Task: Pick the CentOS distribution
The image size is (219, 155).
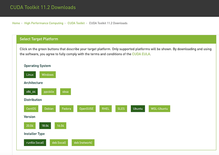Action: [31, 109]
